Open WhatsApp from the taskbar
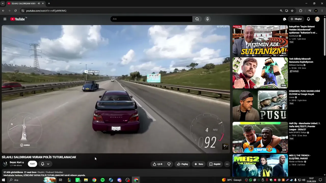Viewport: 326px width, 183px height. 78,180
